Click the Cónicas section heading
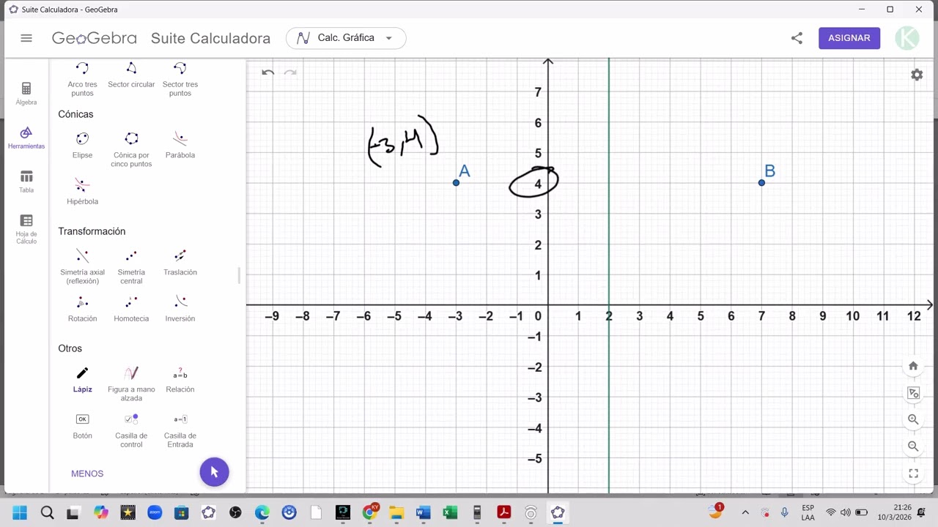Viewport: 938px width, 527px height. point(75,114)
